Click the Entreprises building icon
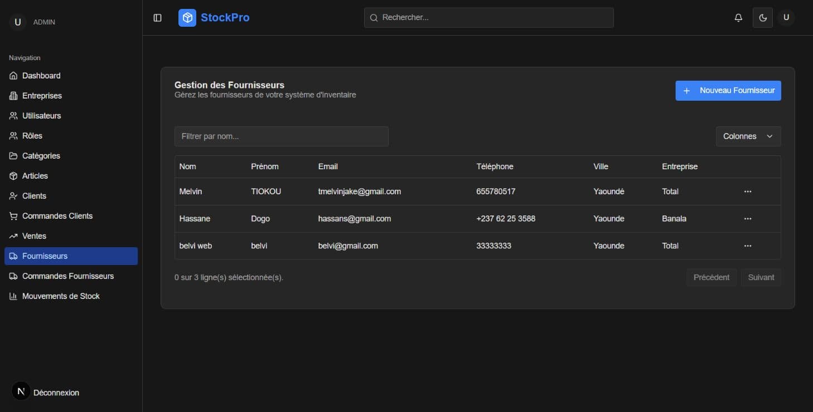The image size is (813, 412). (x=13, y=96)
